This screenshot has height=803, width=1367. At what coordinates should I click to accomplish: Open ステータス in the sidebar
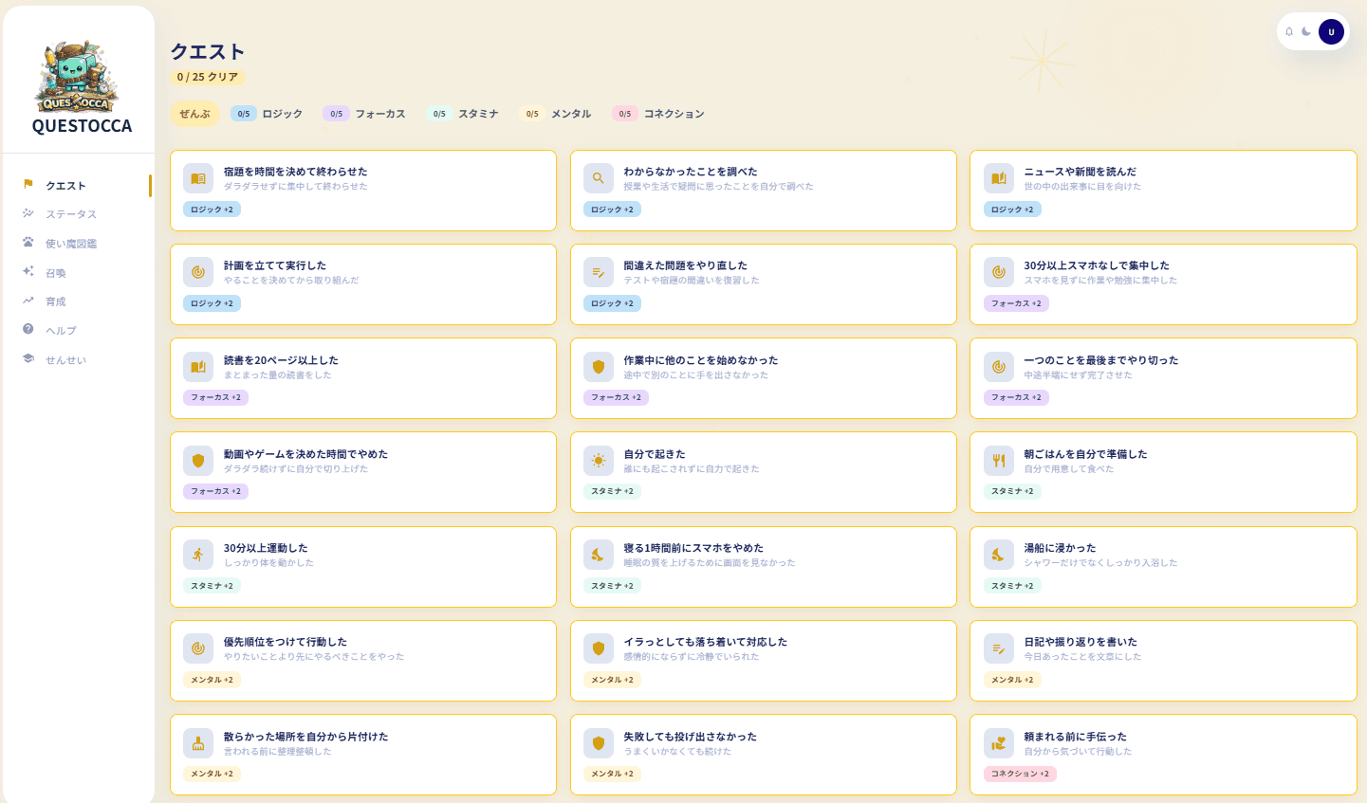point(71,214)
